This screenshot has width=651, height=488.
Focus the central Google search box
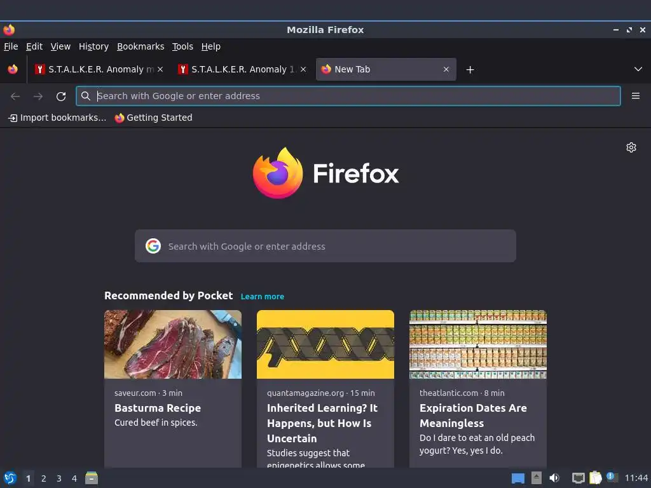[x=325, y=246]
